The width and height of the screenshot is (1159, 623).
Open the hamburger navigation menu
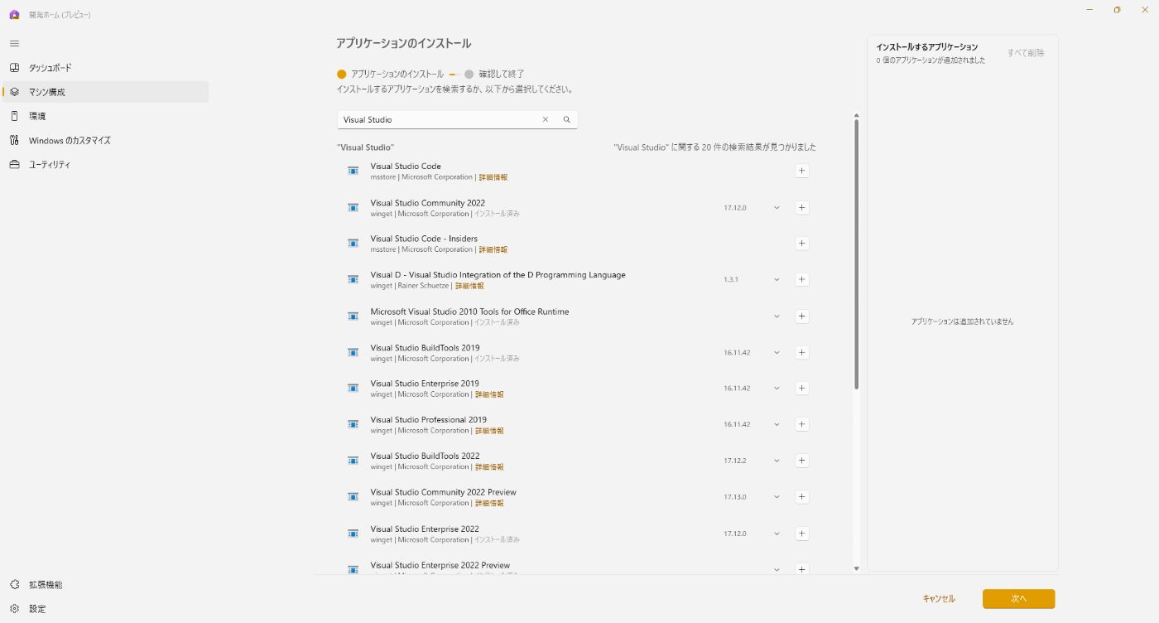point(14,43)
